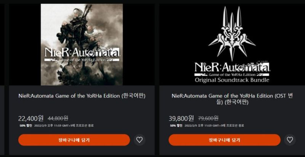
Task: Click the Original Soundtrack Bundle caption text
Action: coord(232,80)
